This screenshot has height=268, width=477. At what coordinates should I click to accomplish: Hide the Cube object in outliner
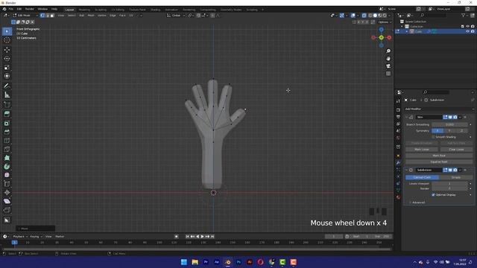(x=467, y=31)
